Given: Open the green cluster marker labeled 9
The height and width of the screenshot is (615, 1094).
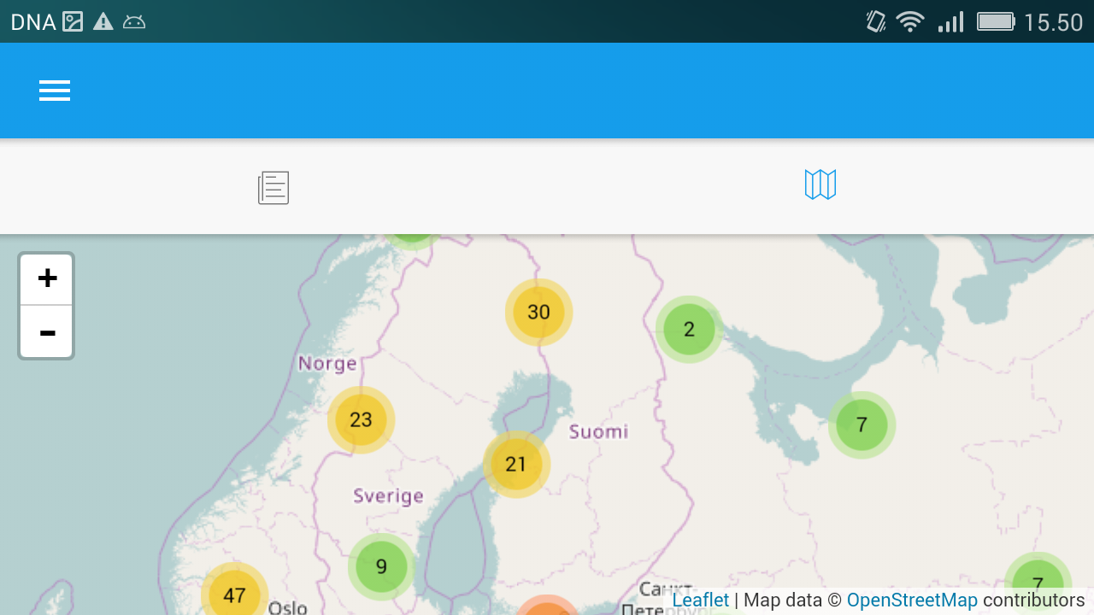Looking at the screenshot, I should coord(381,566).
